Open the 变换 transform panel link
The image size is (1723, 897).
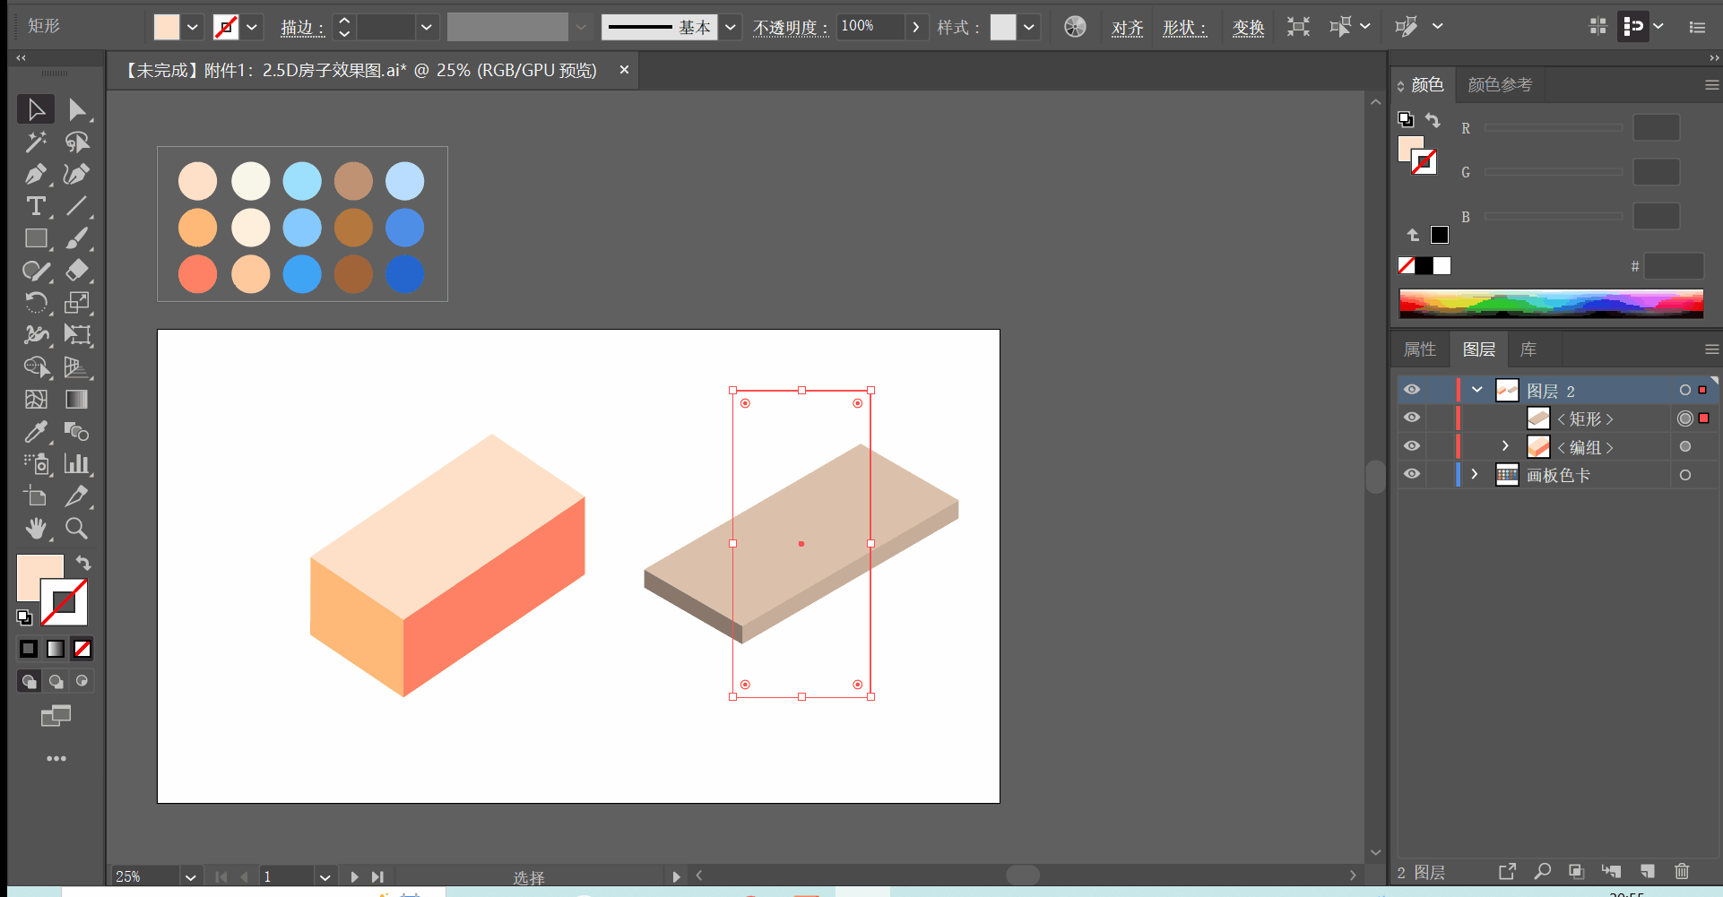pos(1248,28)
